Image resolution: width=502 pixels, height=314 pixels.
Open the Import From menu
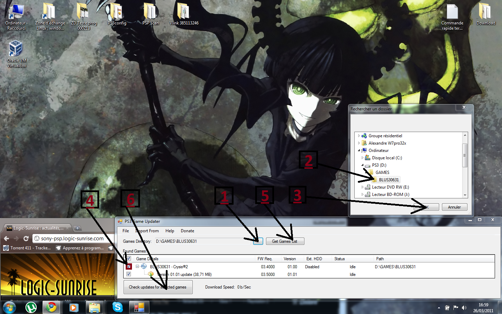[x=147, y=231]
